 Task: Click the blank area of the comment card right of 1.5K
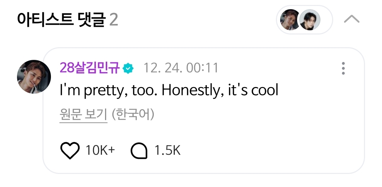coord(269,151)
